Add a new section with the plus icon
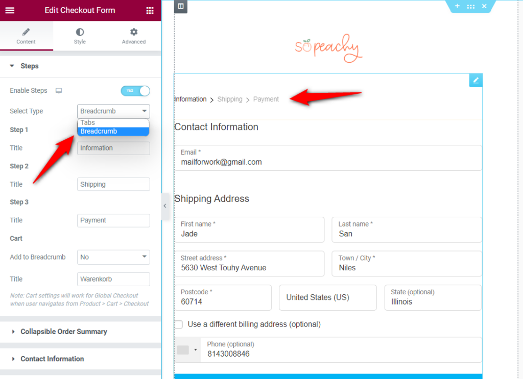523x379 pixels. [457, 6]
